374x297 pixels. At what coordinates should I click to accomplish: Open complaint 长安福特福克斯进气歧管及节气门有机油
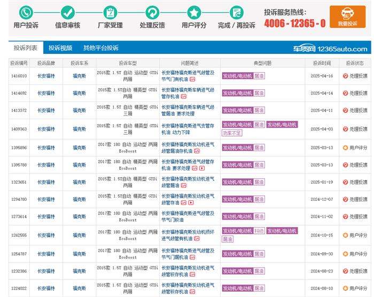(188, 76)
